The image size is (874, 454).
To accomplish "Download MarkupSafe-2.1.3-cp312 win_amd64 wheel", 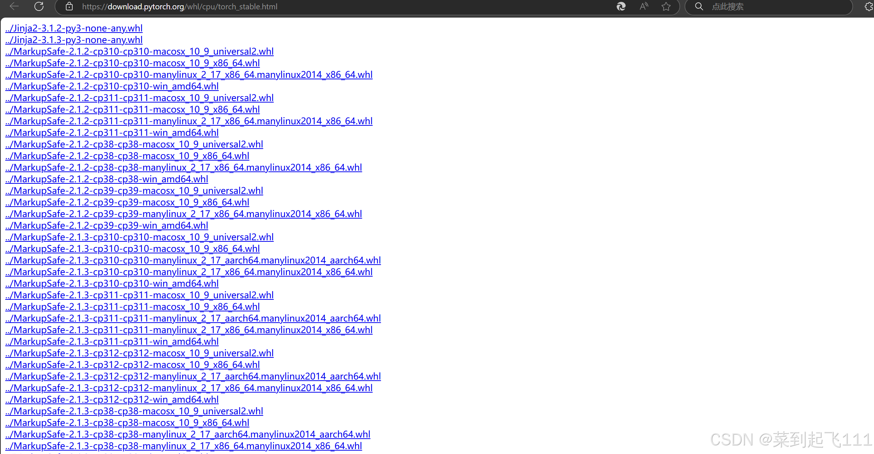I will 112,400.
